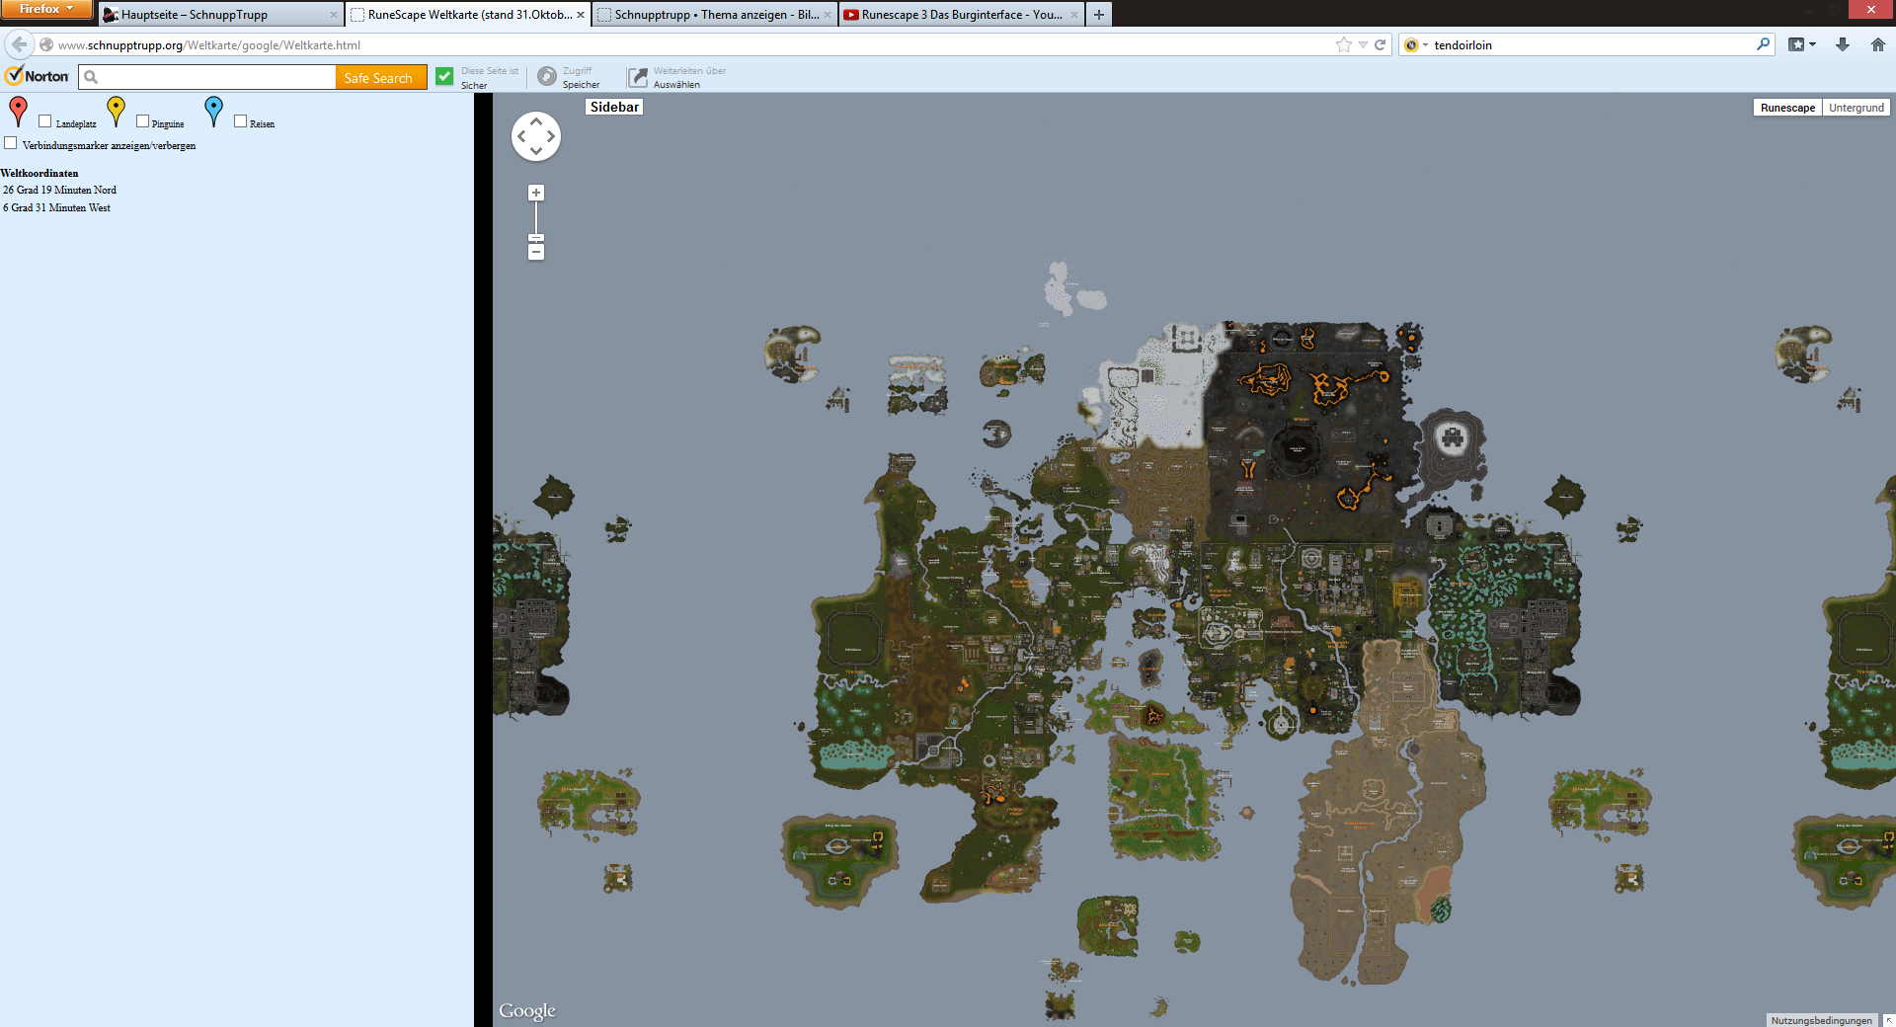The width and height of the screenshot is (1896, 1027).
Task: Reload the page with the refresh icon
Action: pyautogui.click(x=1381, y=44)
